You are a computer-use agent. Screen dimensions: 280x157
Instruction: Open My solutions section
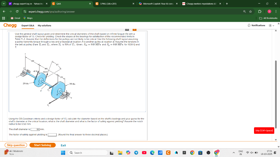[45, 25]
